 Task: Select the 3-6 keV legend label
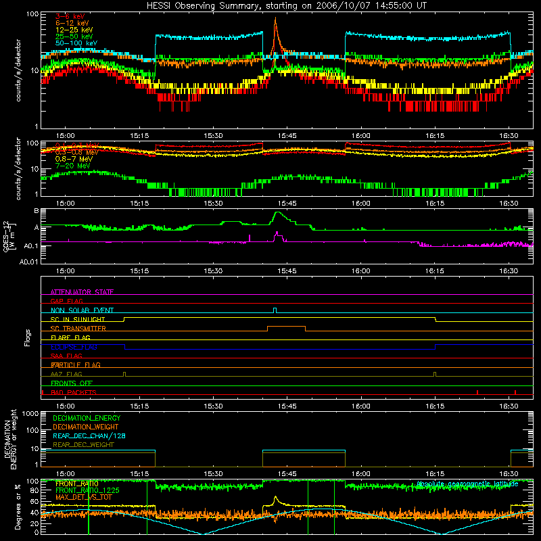click(70, 16)
